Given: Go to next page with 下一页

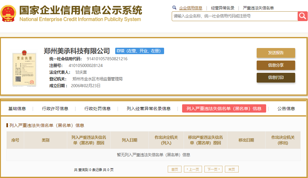Looking at the screenshot, I should pos(213,169).
